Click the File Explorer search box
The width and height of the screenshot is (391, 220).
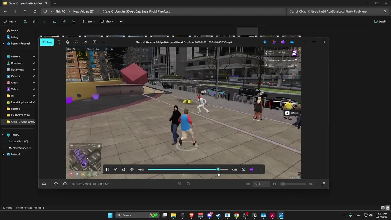pos(338,11)
